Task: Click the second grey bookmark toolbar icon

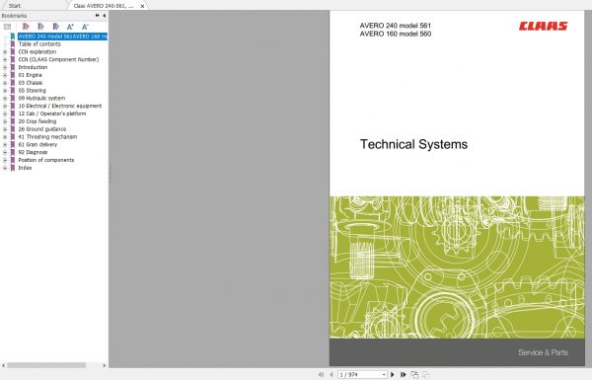Action: [x=40, y=27]
